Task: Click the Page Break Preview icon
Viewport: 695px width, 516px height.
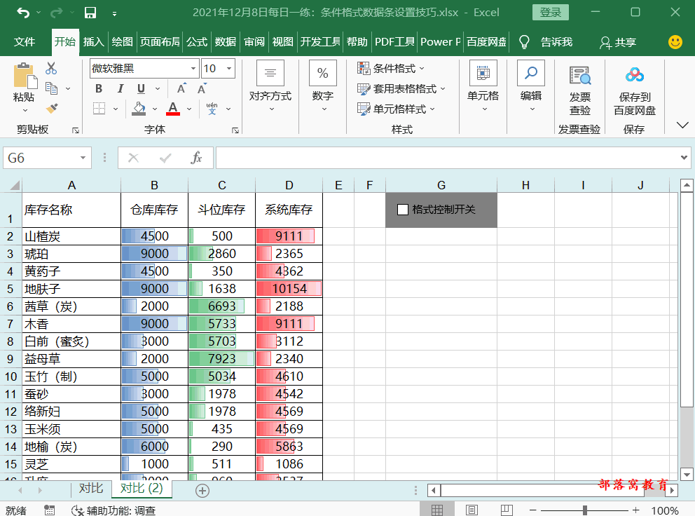Action: click(x=507, y=510)
